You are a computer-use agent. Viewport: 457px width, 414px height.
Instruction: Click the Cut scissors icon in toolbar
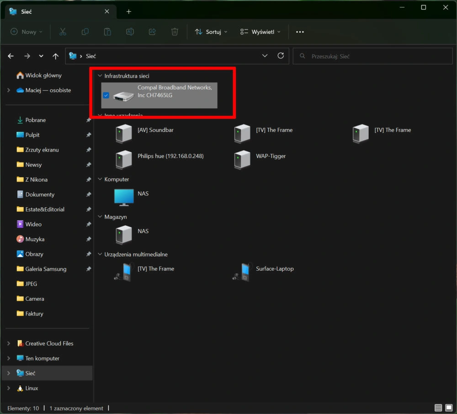pos(62,32)
